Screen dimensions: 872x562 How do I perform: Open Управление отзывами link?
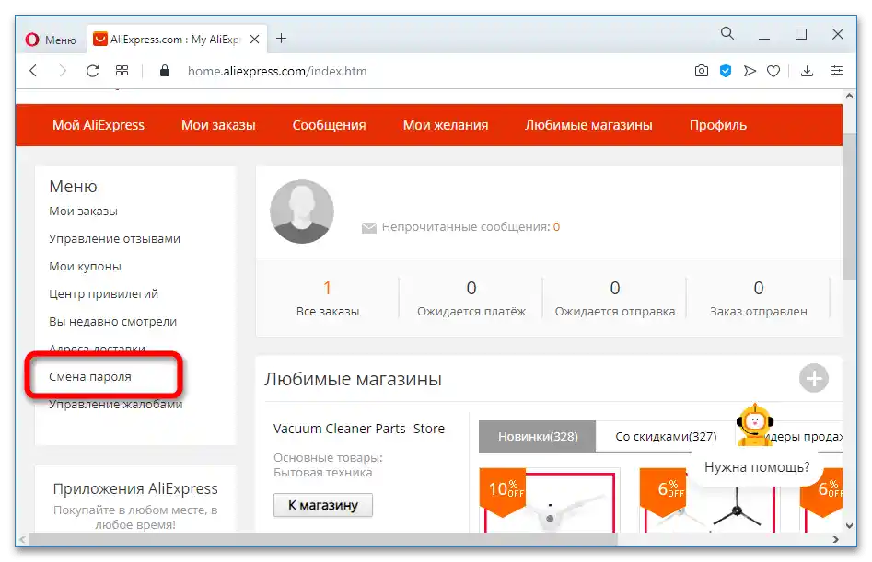114,239
